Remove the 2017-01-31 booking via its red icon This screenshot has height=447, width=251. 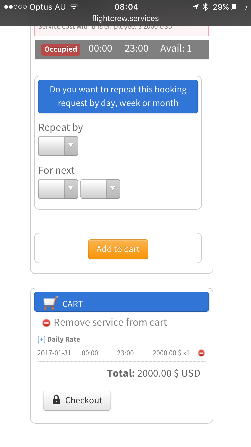(201, 353)
